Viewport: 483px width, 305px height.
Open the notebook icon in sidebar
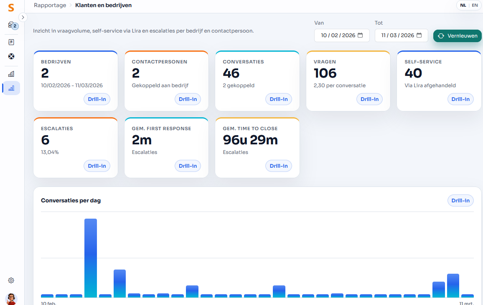(x=11, y=42)
